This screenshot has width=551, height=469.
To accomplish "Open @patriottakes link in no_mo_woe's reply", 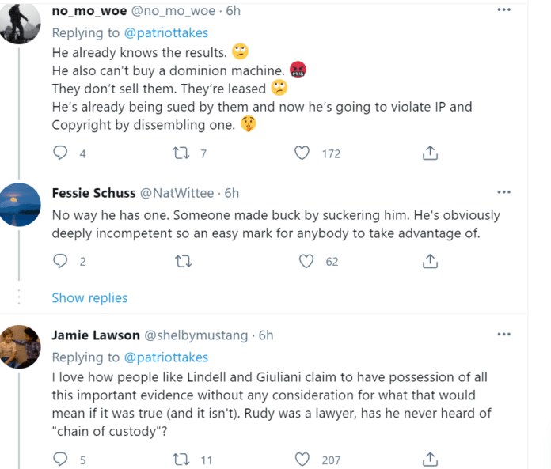I will coord(166,33).
